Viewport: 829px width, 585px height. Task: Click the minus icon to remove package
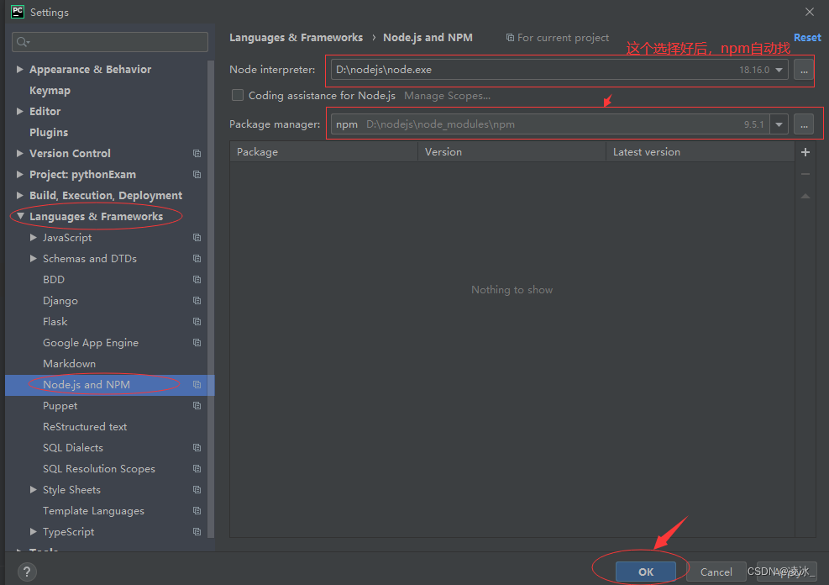click(805, 174)
